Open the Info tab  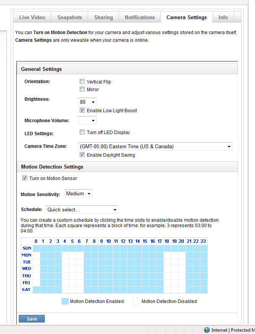(223, 17)
